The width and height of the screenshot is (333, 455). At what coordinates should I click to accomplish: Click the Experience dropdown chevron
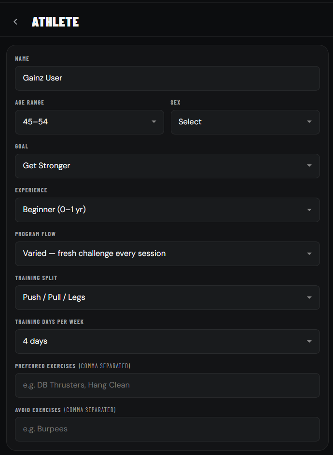pyautogui.click(x=309, y=210)
